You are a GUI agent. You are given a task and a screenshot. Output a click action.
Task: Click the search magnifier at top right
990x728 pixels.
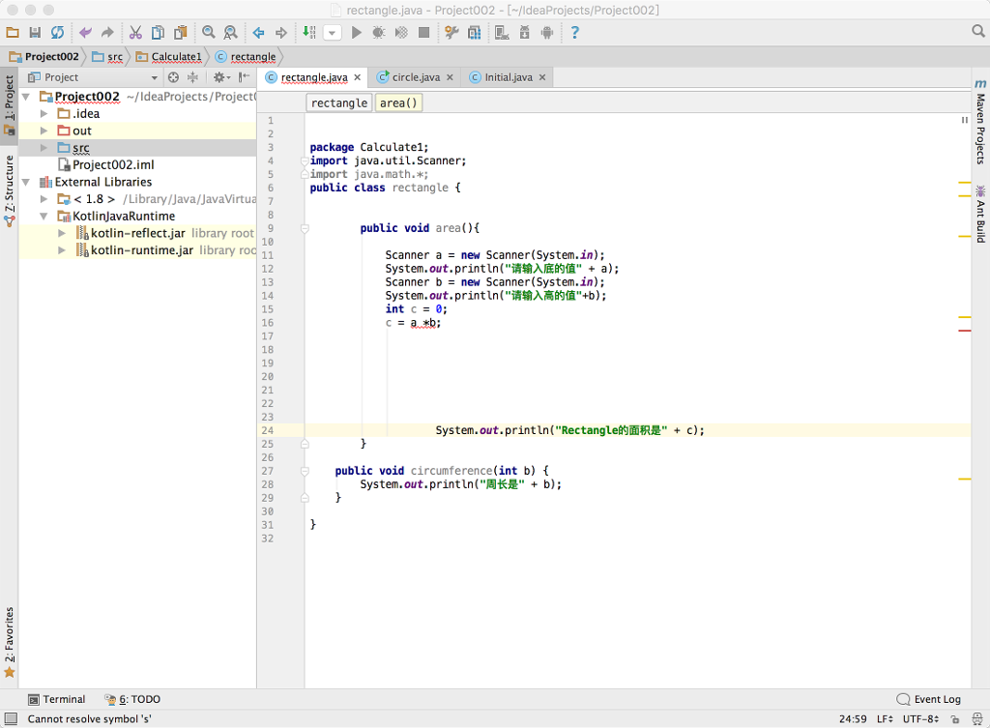[977, 32]
